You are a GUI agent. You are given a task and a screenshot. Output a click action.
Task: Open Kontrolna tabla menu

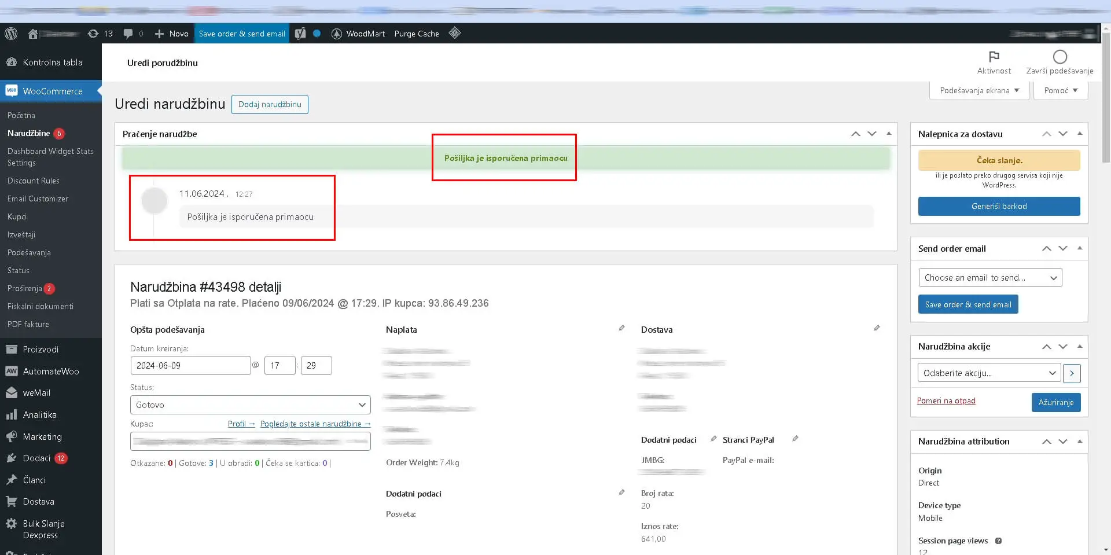click(51, 63)
